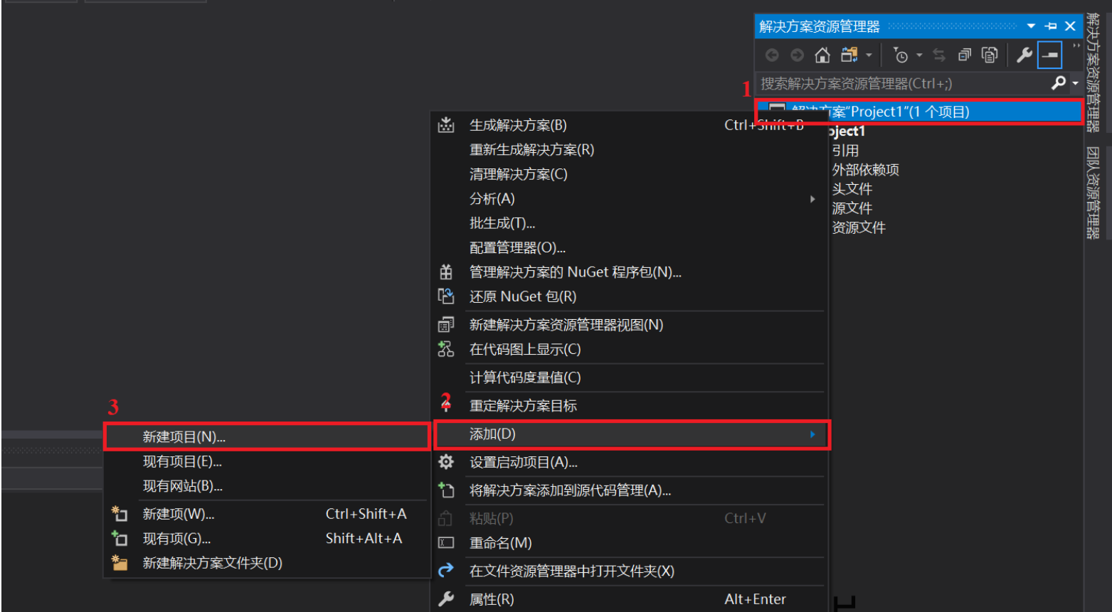
Task: Click the show all files icon
Action: tap(990, 55)
